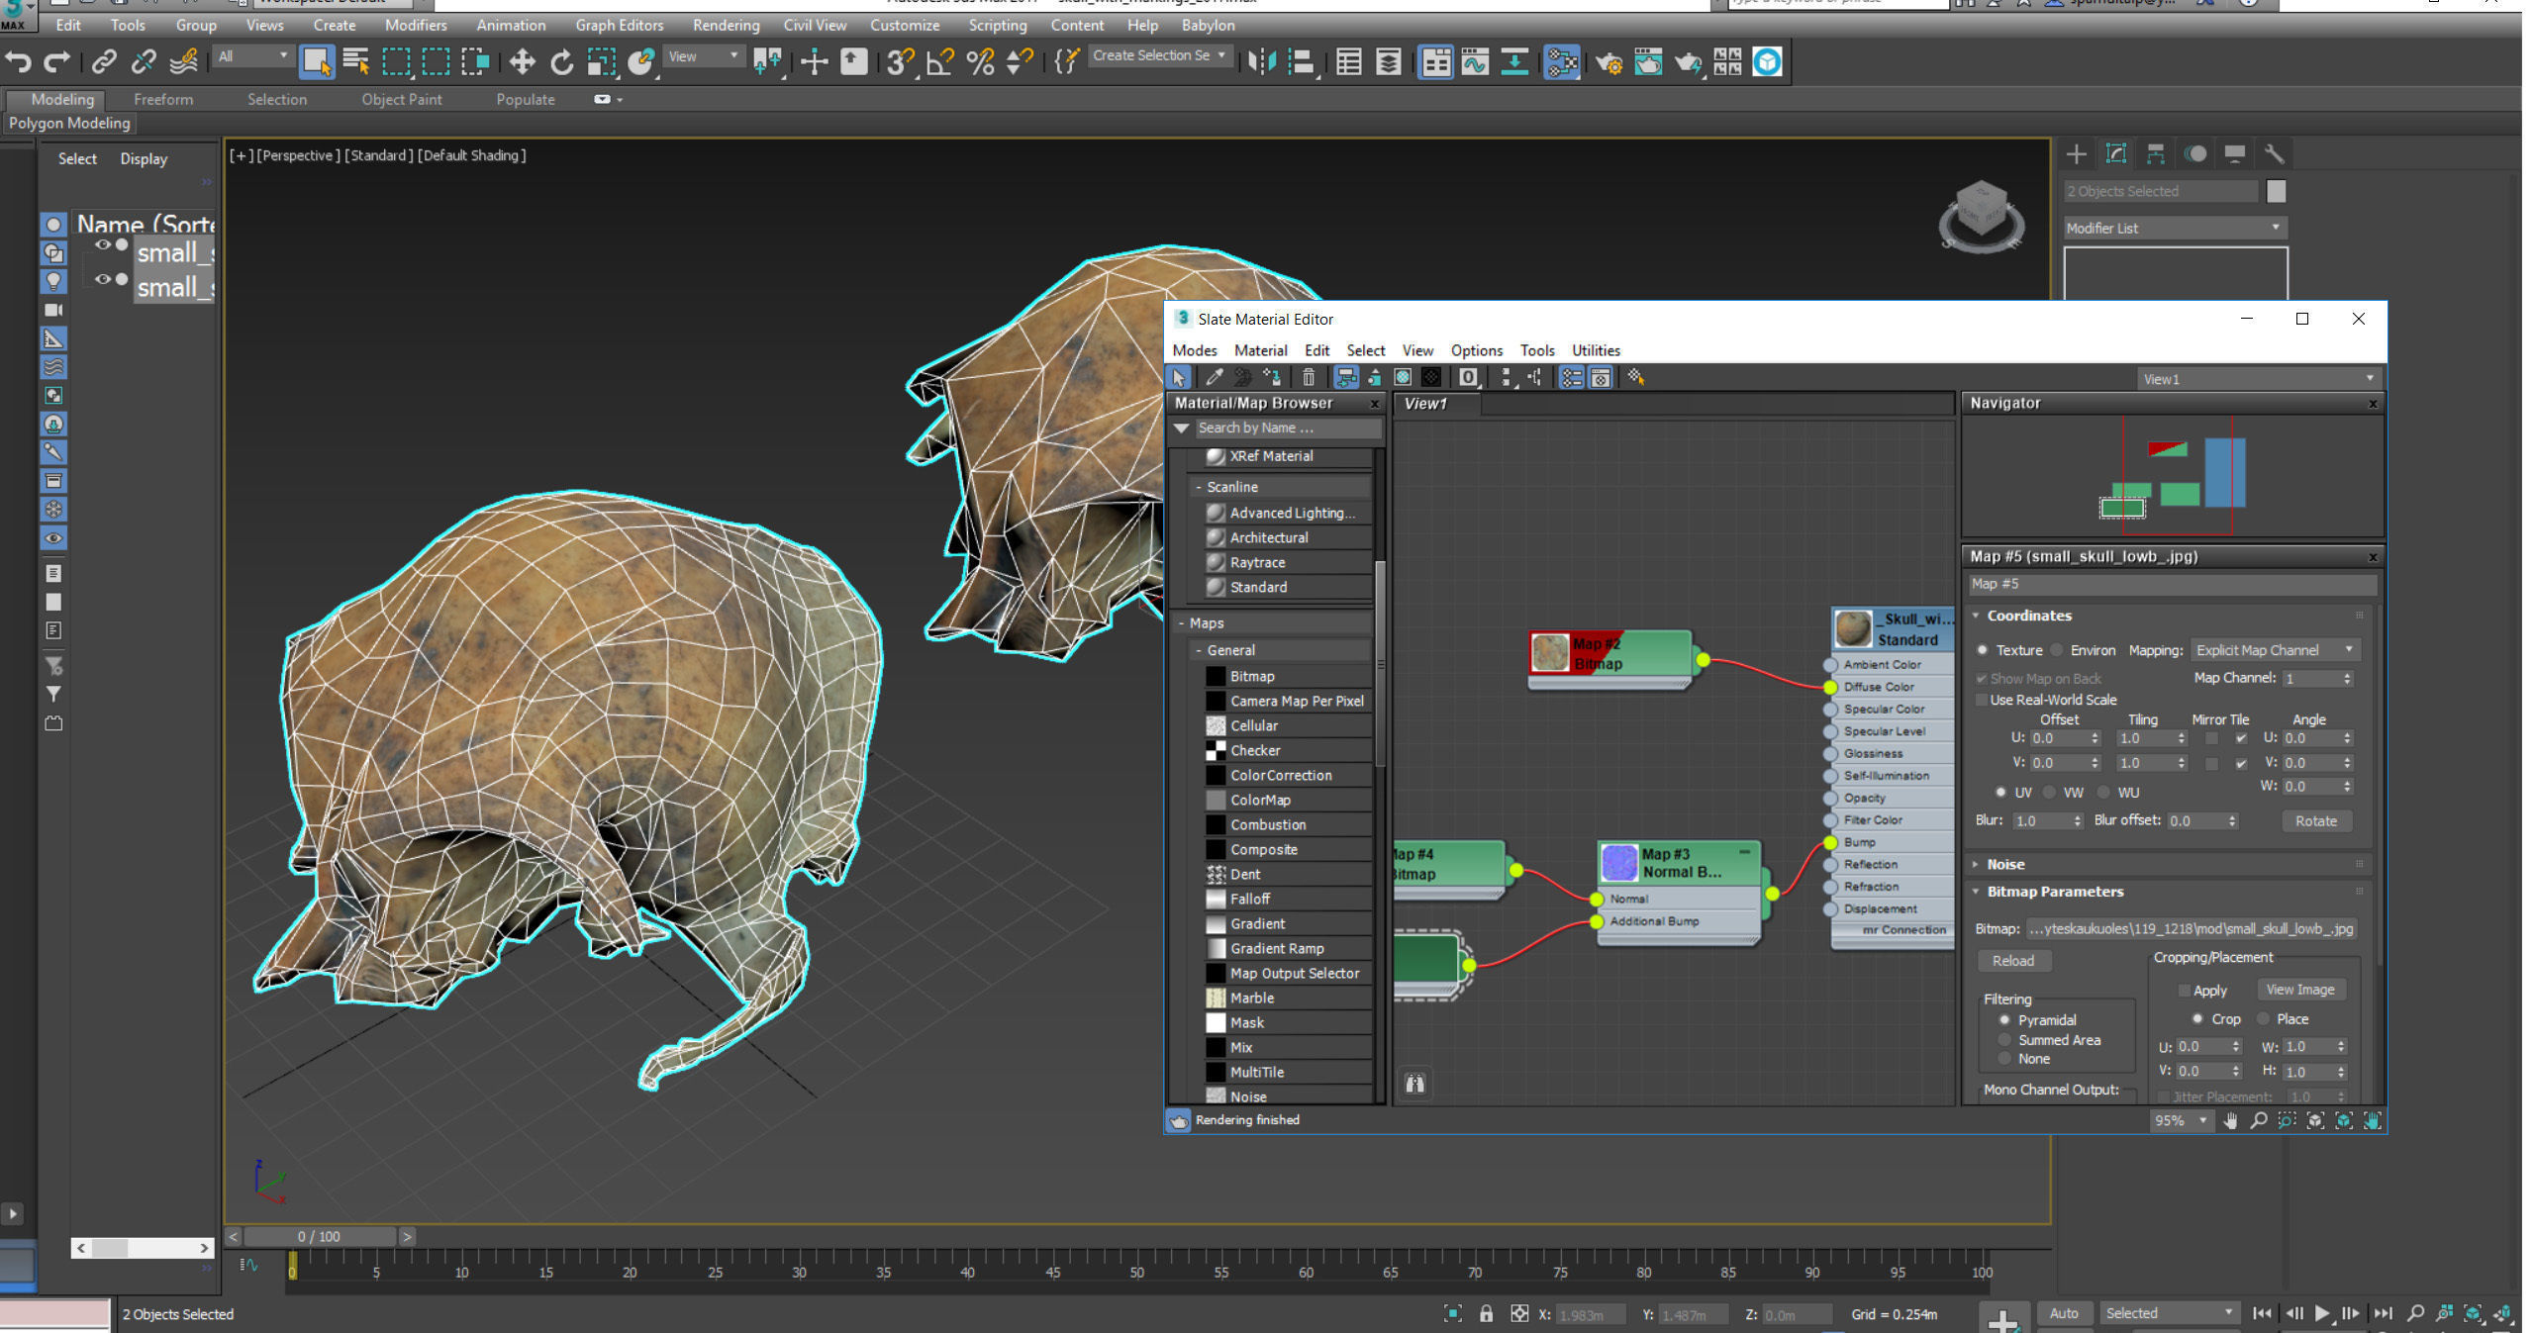
Task: Click the object color swatch beside name field
Action: 2276,191
